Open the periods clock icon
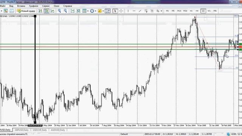Viewport: 242px width, 136px height. tap(92, 11)
